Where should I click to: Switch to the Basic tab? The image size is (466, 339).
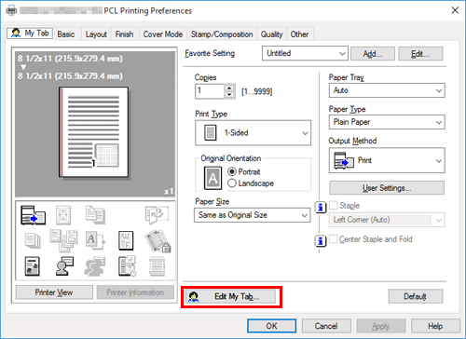click(66, 34)
